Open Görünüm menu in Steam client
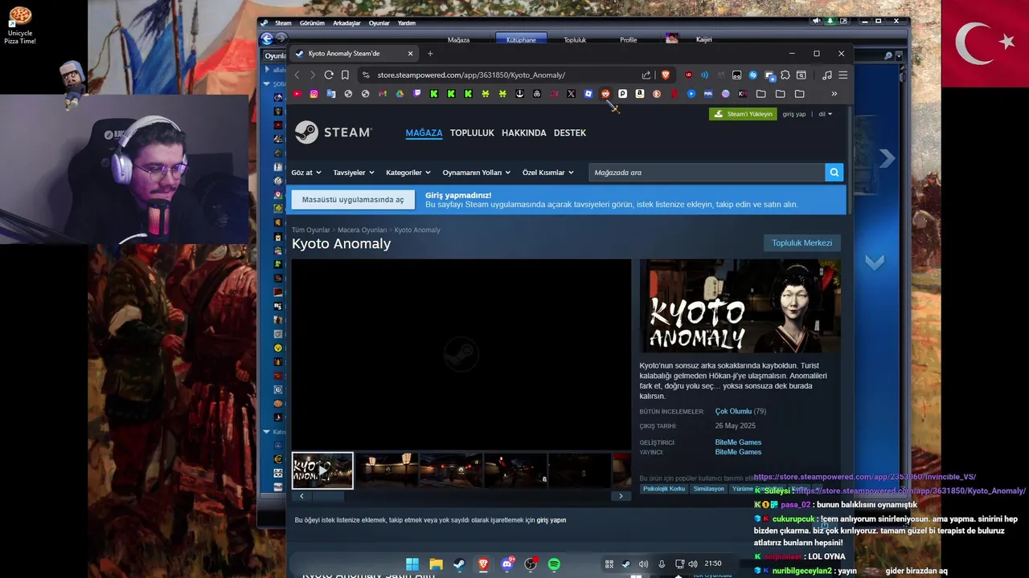The width and height of the screenshot is (1029, 578). tap(312, 22)
